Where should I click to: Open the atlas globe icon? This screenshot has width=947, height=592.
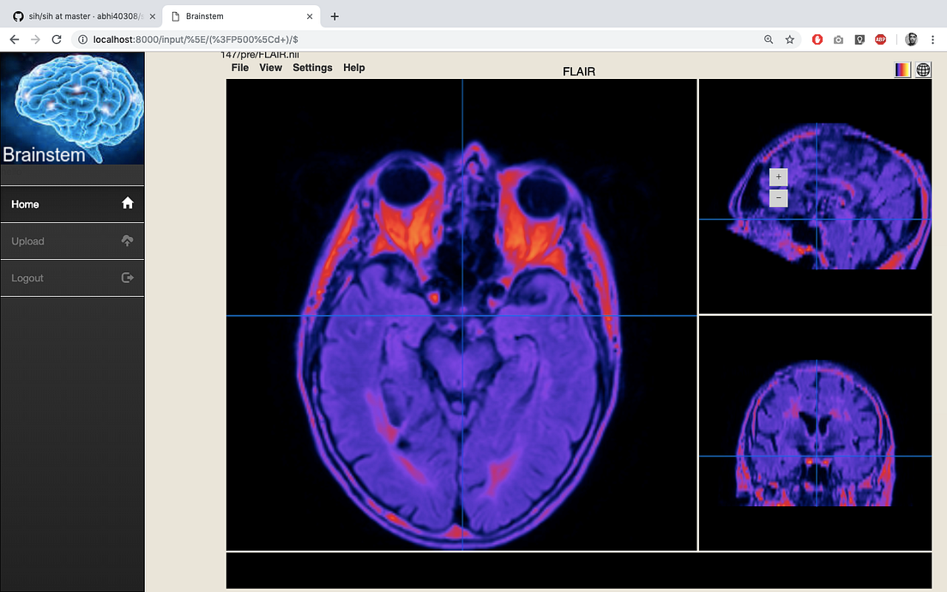(923, 69)
